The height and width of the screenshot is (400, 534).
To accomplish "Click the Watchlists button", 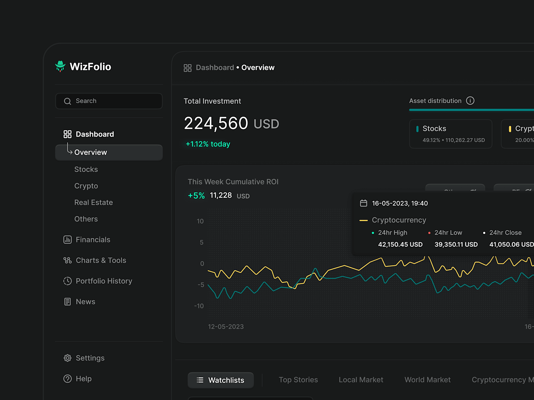I will [x=221, y=380].
